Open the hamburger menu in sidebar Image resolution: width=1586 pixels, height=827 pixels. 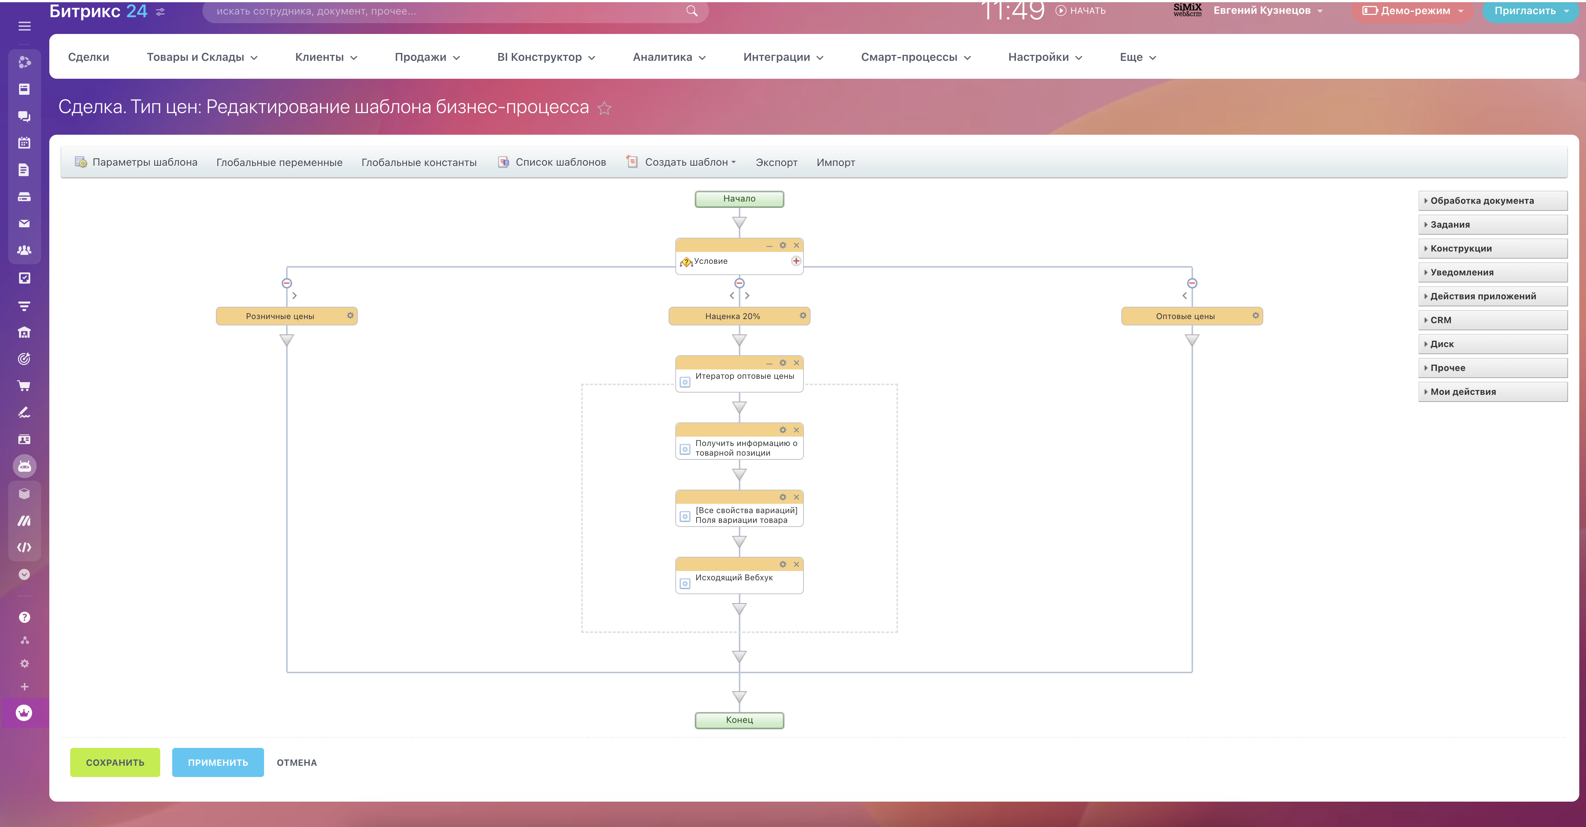25,26
